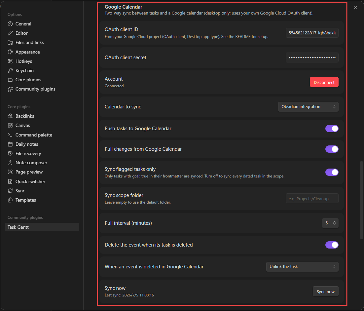Viewport: 364px width, 311px height.
Task: Click the Note composer merge icon
Action: [x=10, y=163]
